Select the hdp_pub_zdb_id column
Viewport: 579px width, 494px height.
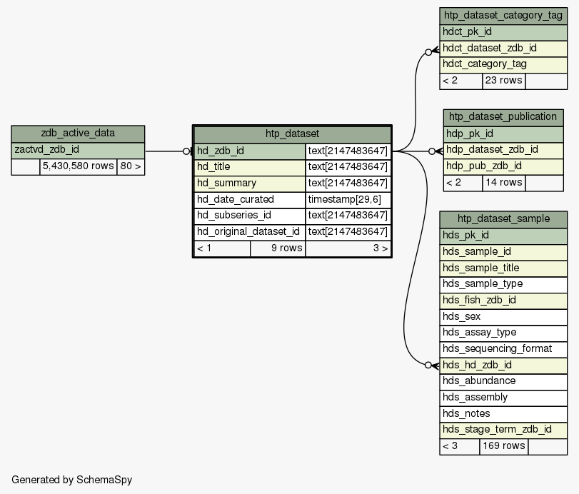pyautogui.click(x=503, y=166)
